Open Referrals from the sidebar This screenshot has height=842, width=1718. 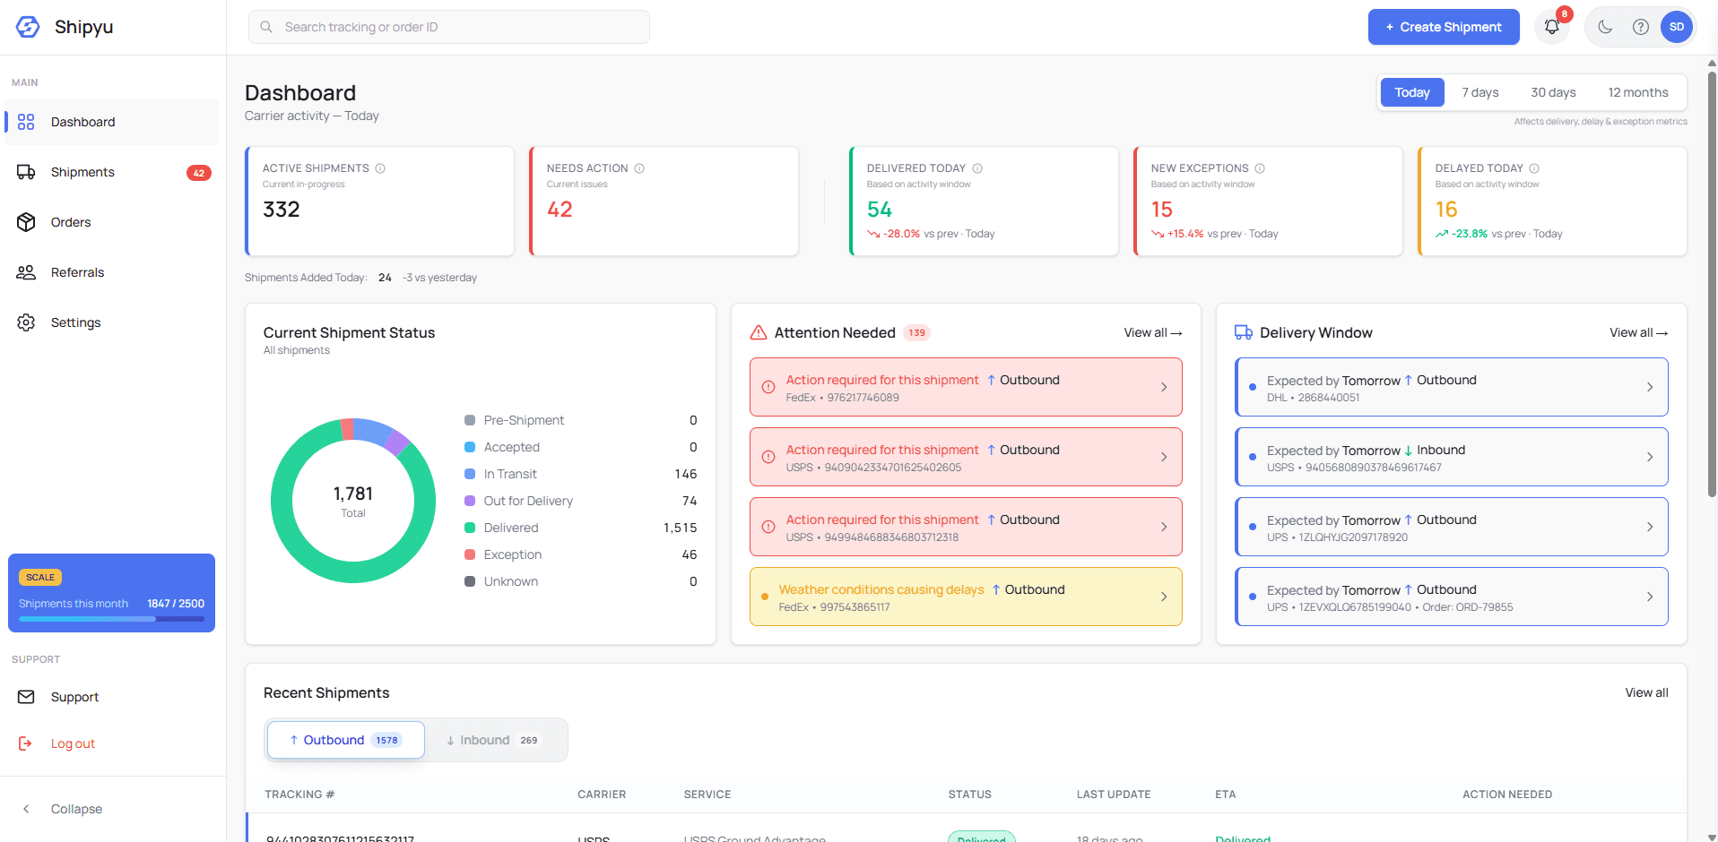tap(77, 272)
